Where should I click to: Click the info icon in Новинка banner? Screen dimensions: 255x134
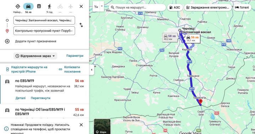pyautogui.click(x=6, y=129)
